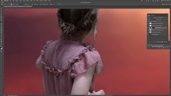The width and height of the screenshot is (171, 96).
Task: Open the layer blend mode dropdown
Action: (151, 19)
